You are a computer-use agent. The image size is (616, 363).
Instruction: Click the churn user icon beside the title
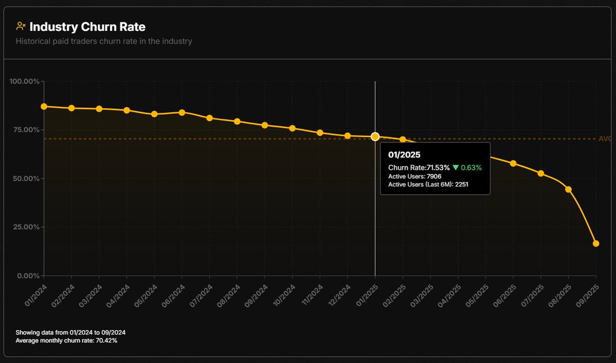point(21,26)
